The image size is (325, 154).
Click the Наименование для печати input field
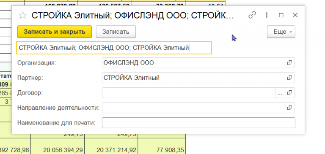[198, 123]
